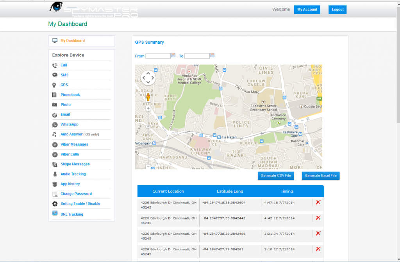Open the Viber Messages menu item
Viewport: 400px width, 262px height.
(74, 144)
